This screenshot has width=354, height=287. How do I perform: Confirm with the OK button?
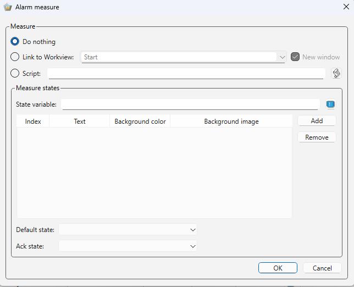click(x=278, y=268)
